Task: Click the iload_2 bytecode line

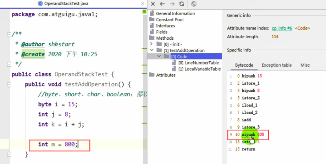Action: pos(249,113)
